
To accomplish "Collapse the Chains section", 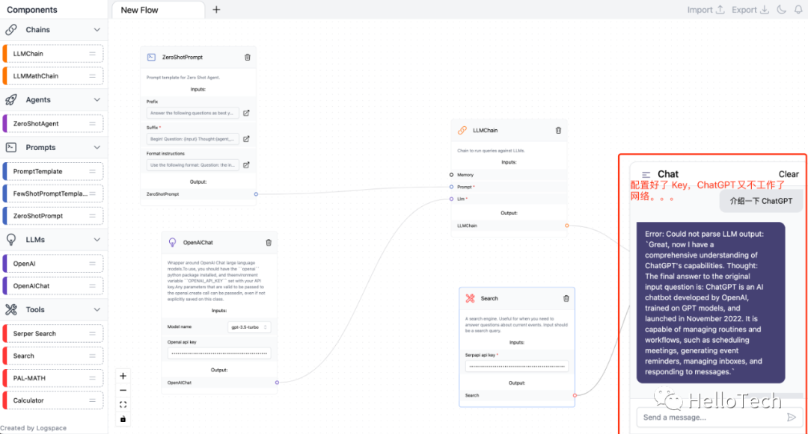I will (97, 30).
